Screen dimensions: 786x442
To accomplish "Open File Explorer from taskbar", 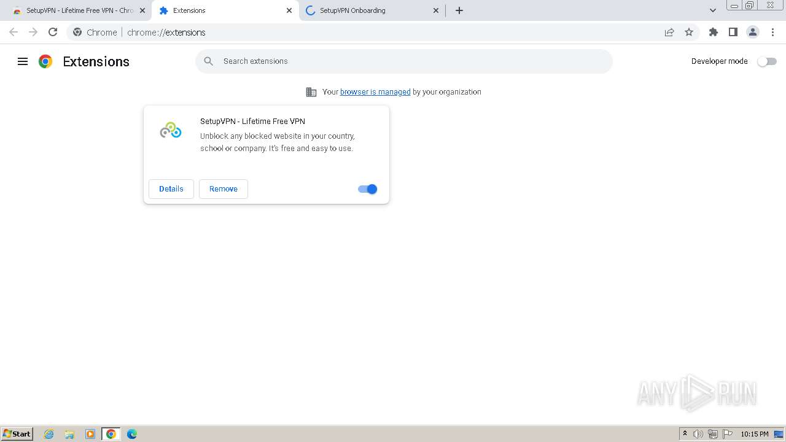I will click(x=69, y=434).
